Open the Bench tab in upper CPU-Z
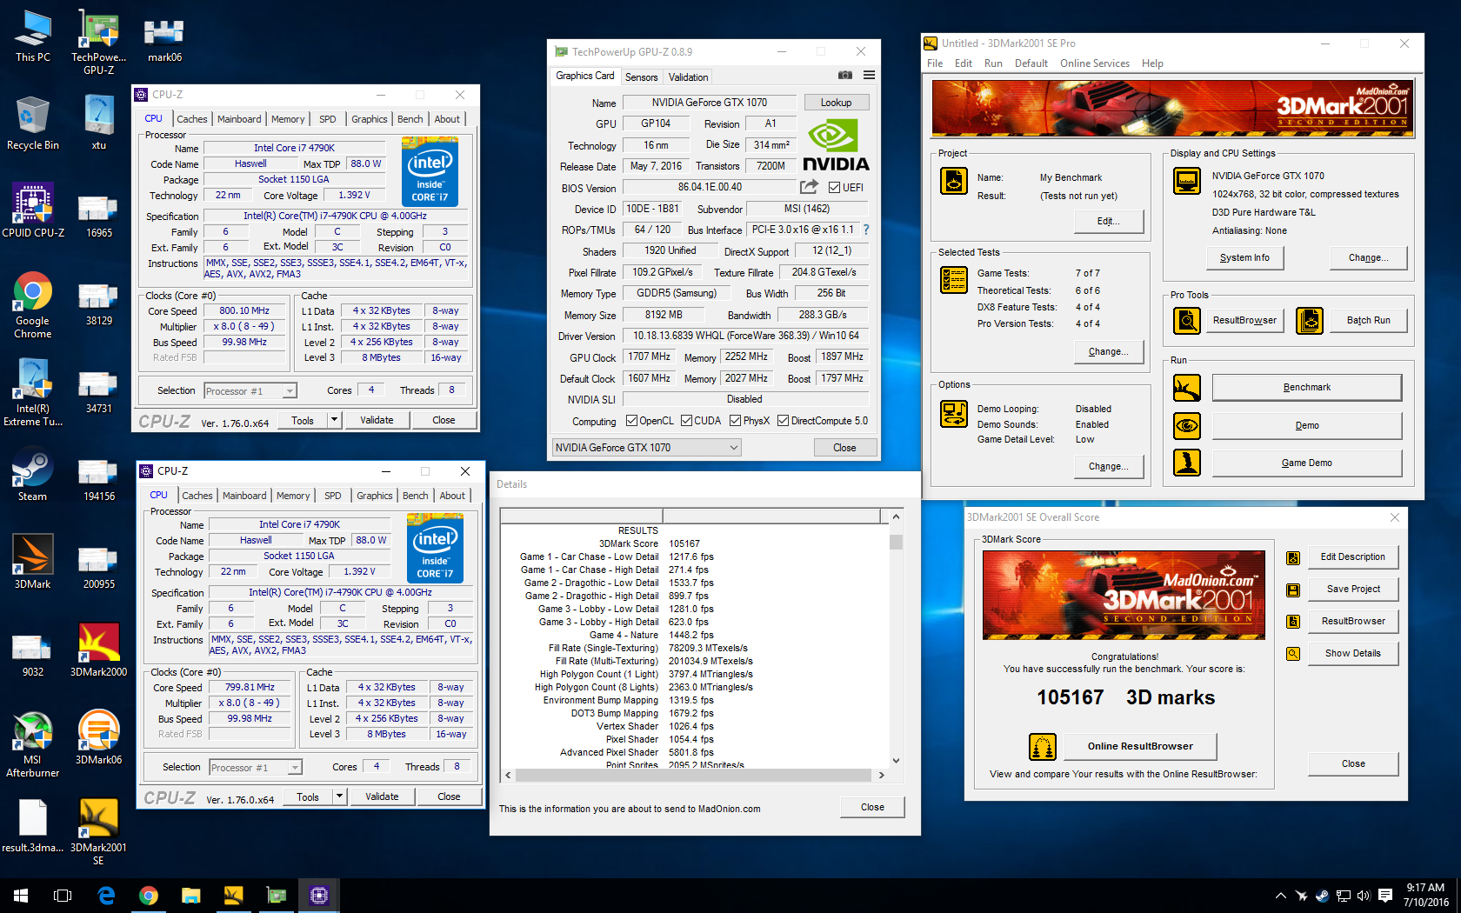 pos(410,119)
